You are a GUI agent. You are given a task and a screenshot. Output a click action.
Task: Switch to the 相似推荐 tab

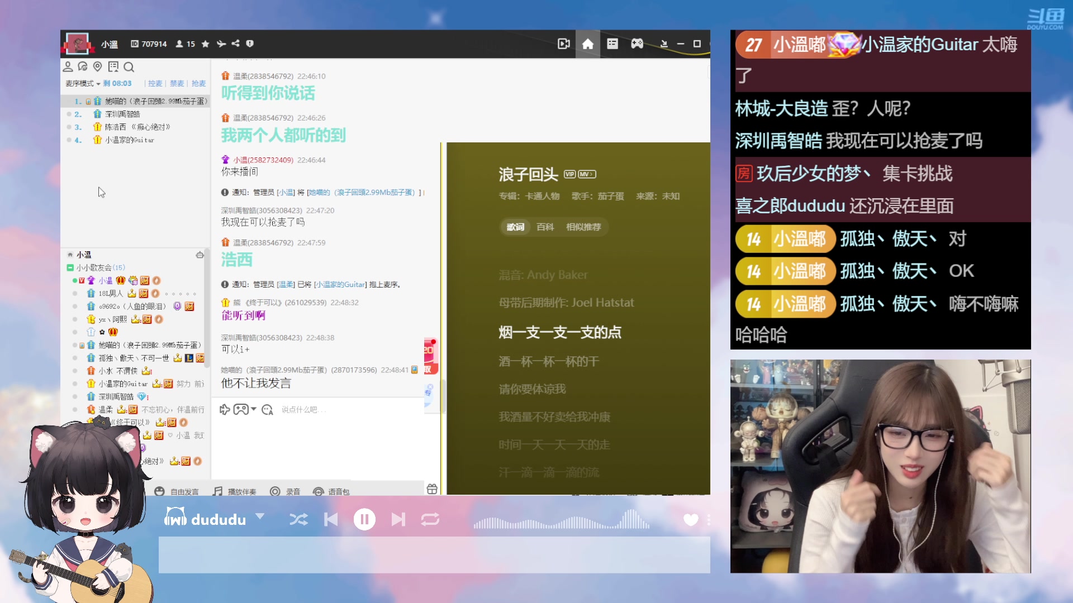[583, 227]
